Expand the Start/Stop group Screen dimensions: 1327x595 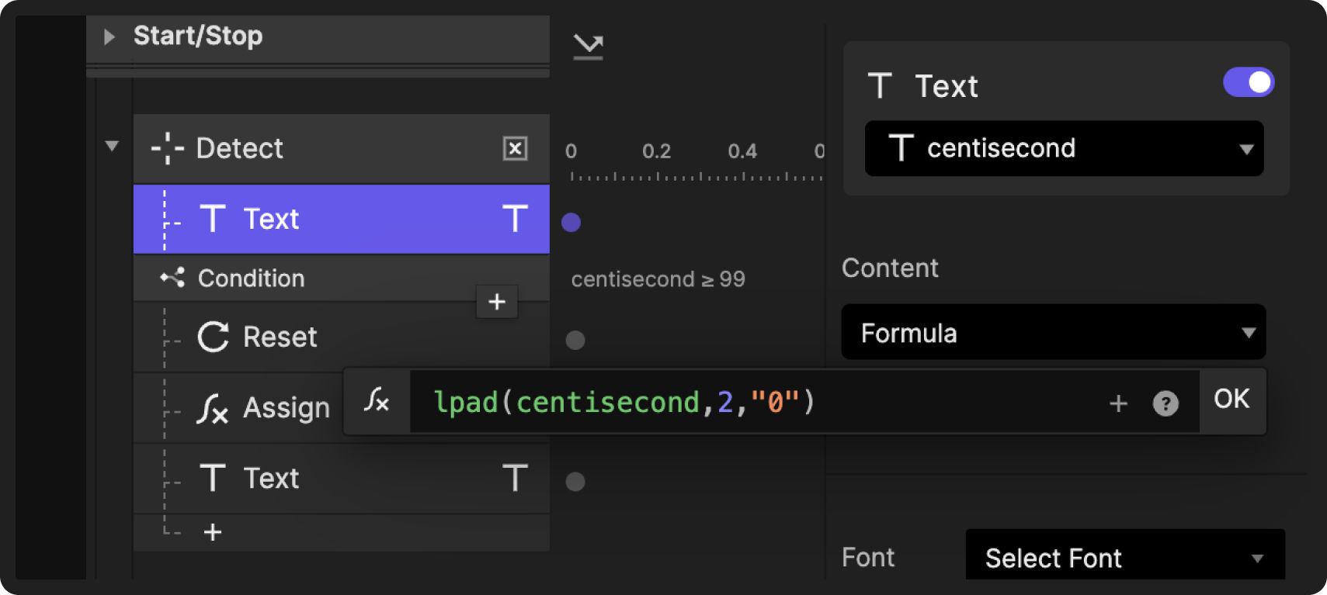[x=109, y=36]
